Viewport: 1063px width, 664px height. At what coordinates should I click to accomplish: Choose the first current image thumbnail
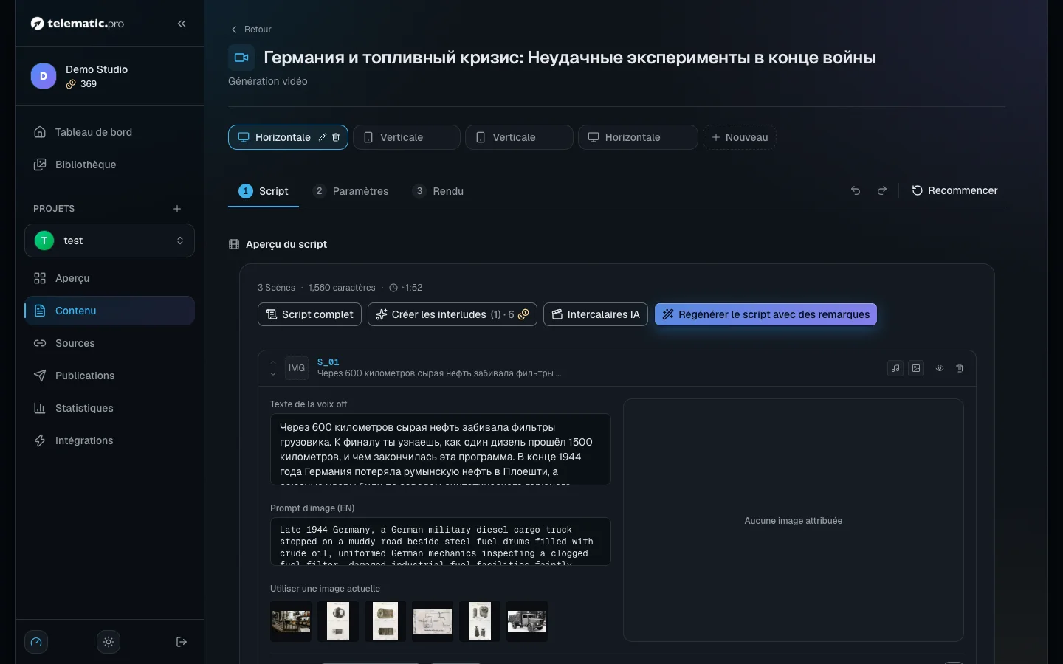point(291,621)
